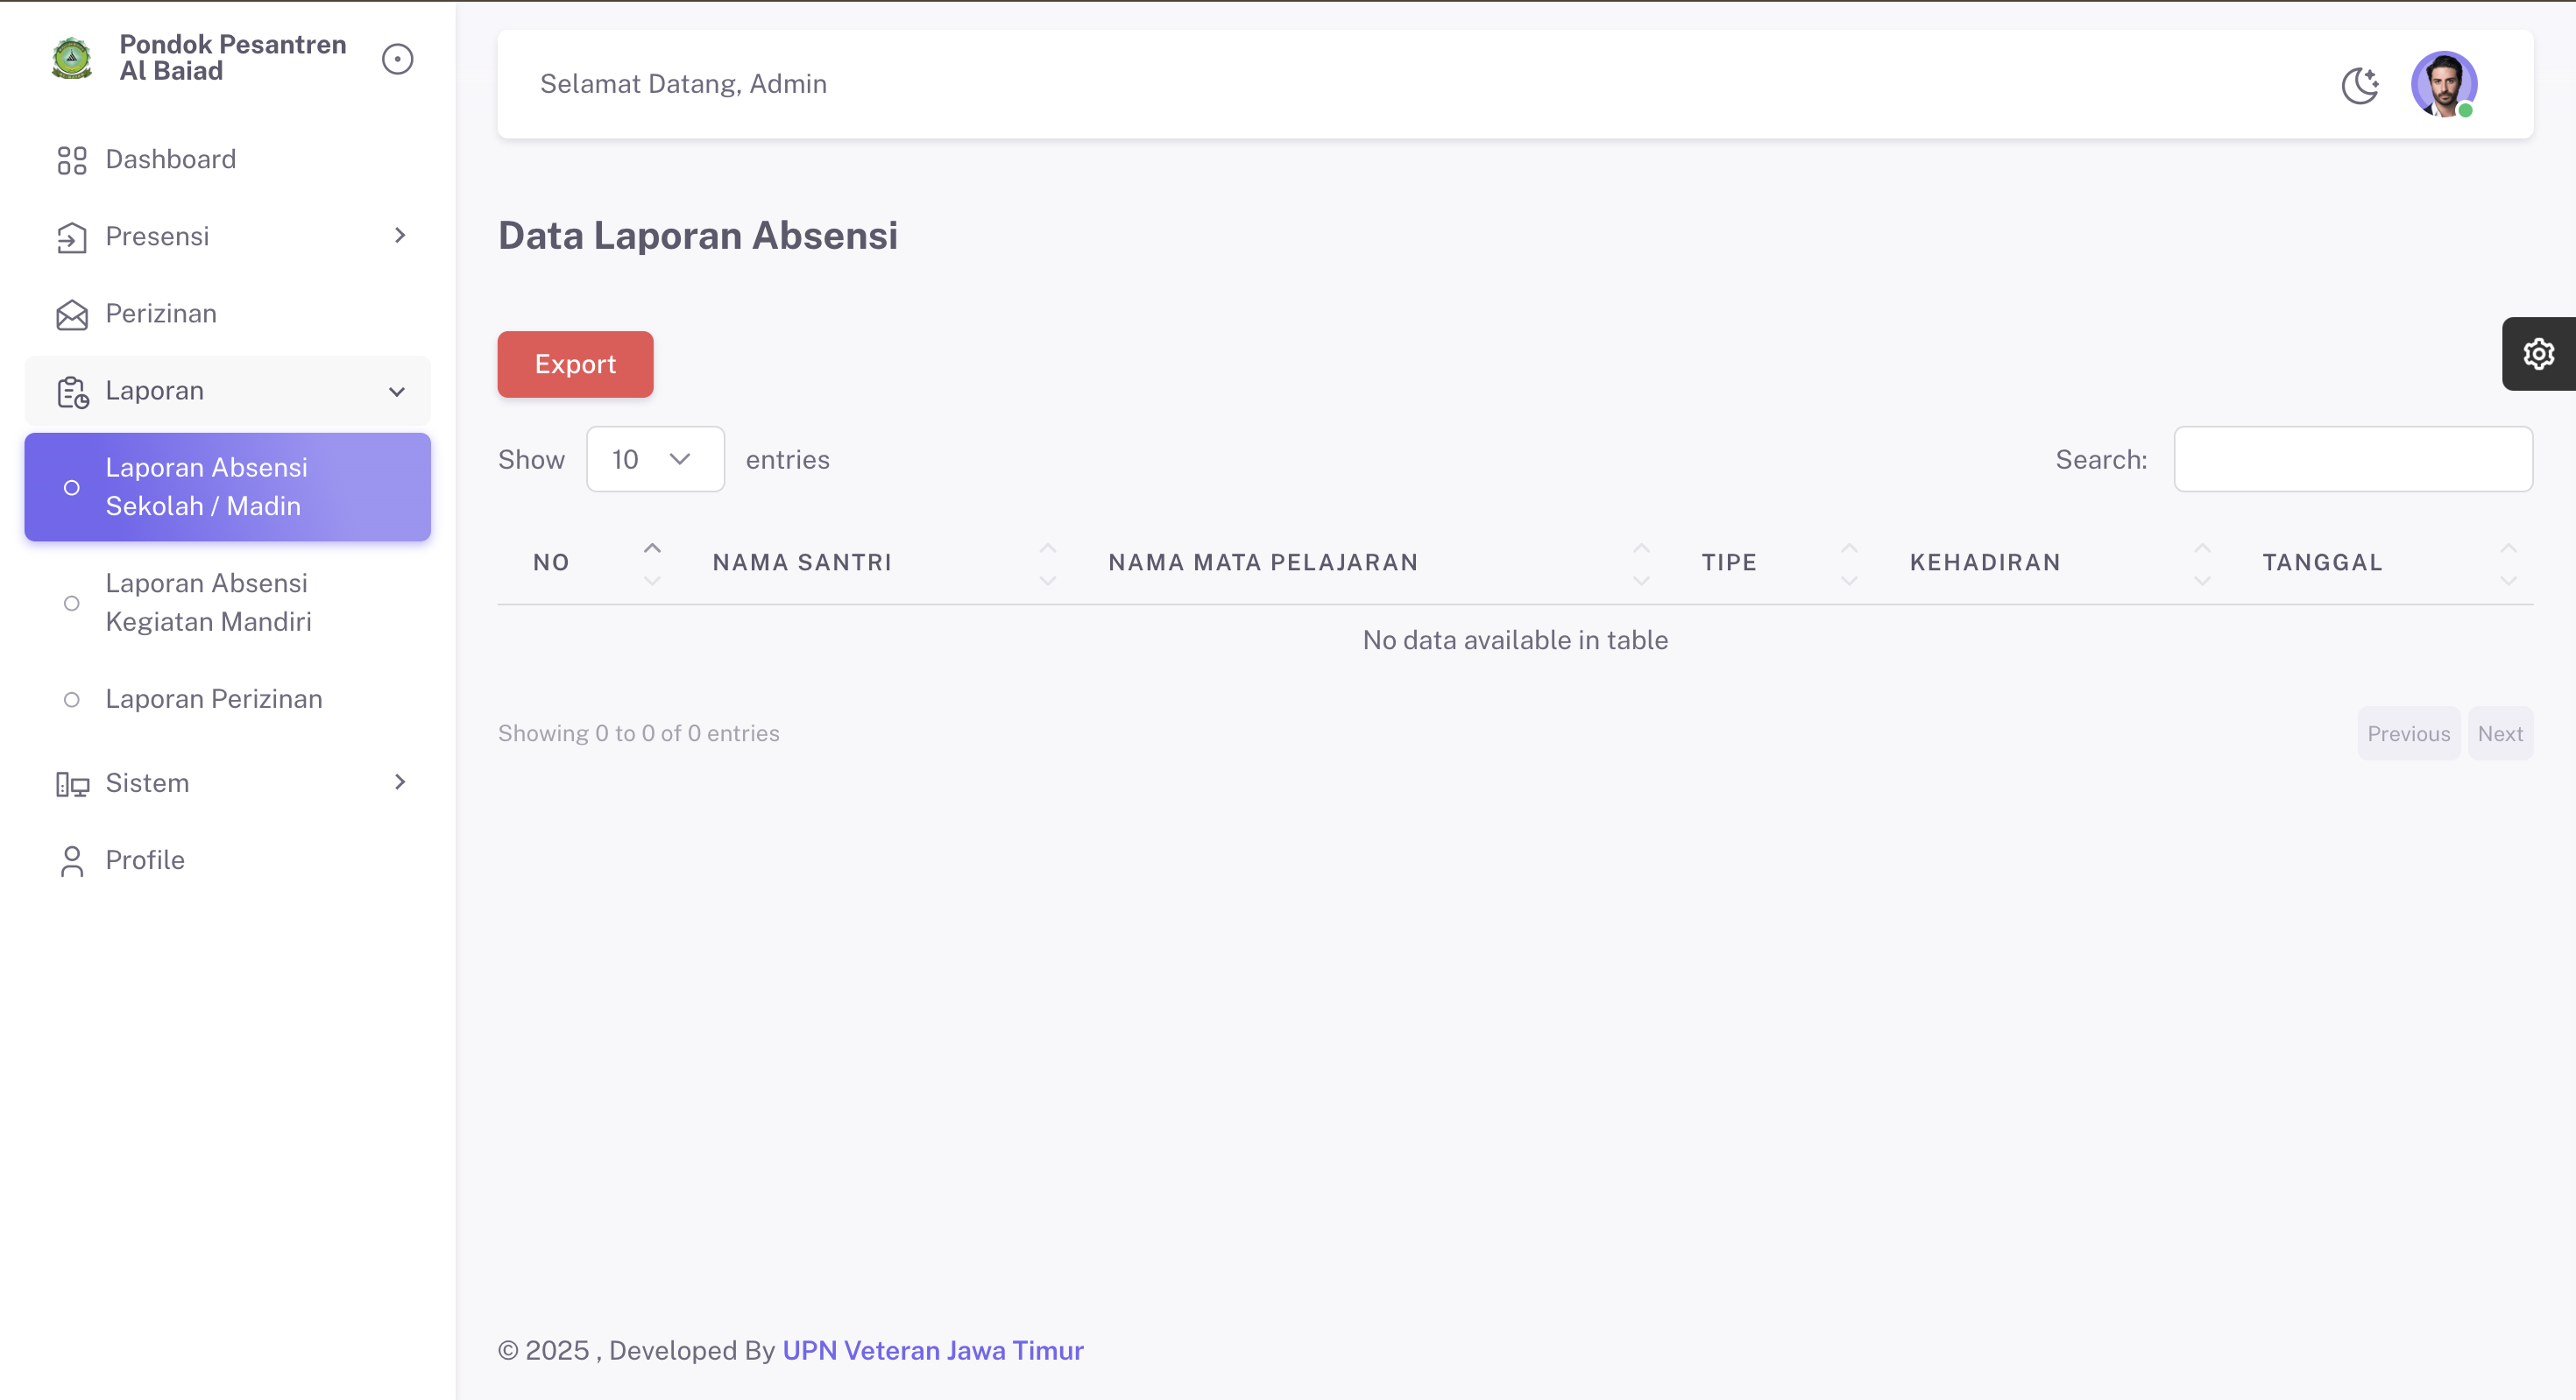Click the Perizinan envelope icon
The width and height of the screenshot is (2576, 1400).
pos(71,314)
